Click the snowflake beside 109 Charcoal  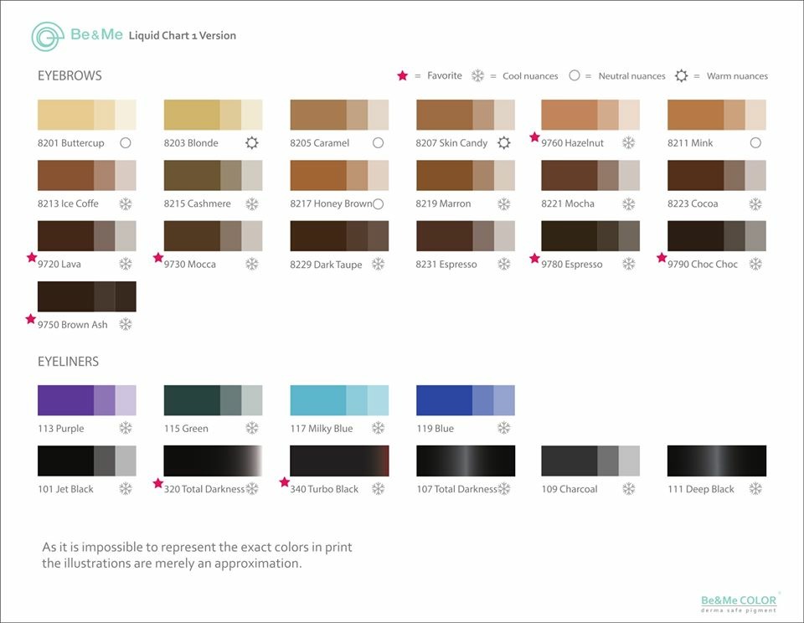tap(629, 489)
